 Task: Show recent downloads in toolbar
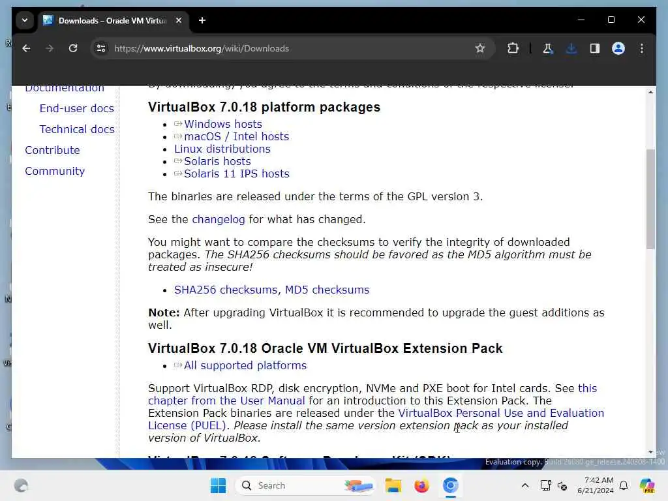pyautogui.click(x=571, y=48)
